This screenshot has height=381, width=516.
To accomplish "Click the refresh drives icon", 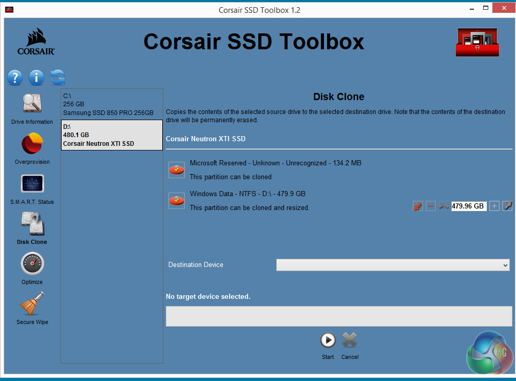I will [x=58, y=78].
